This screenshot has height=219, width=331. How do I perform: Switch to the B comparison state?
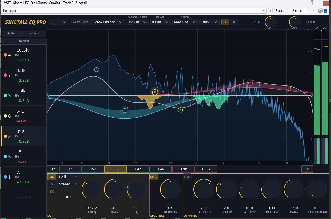(x=234, y=22)
